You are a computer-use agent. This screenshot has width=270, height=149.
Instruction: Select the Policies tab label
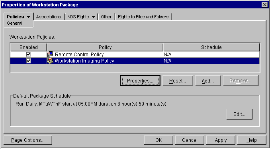pos(15,17)
